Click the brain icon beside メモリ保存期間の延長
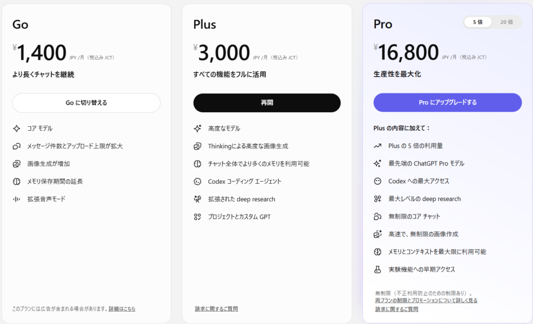Screen dimensions: 533x324 [x=16, y=181]
